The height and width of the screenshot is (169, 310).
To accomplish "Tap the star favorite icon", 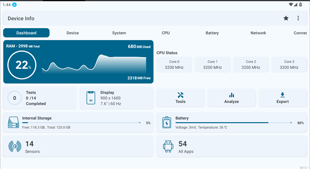I will tap(286, 19).
